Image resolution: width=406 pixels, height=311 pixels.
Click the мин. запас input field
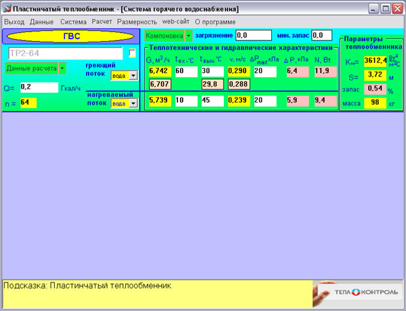[x=321, y=35]
